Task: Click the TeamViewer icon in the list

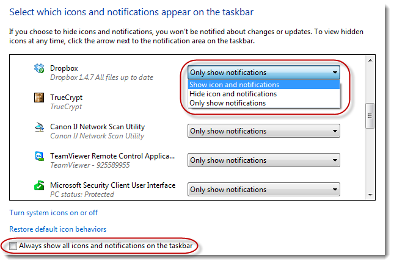Action: 40,157
